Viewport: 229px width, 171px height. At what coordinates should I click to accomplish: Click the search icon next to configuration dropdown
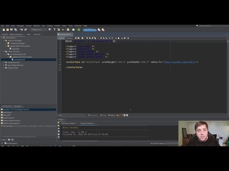point(50,29)
